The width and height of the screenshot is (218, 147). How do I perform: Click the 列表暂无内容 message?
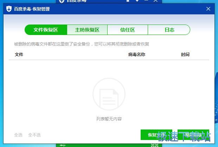click(109, 119)
